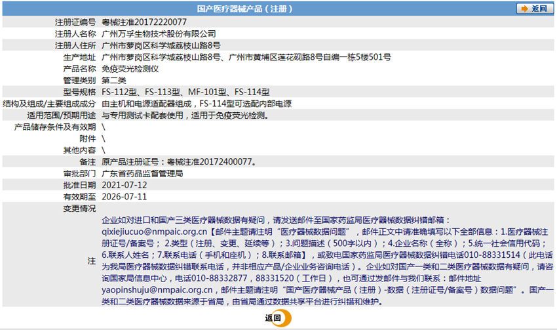Click the 备注 label
This screenshot has width=557, height=330.
coord(88,162)
